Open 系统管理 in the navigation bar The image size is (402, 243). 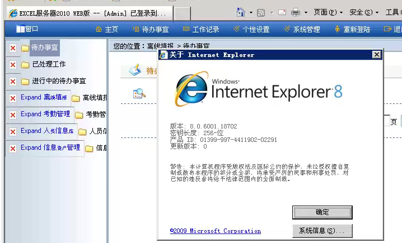302,29
